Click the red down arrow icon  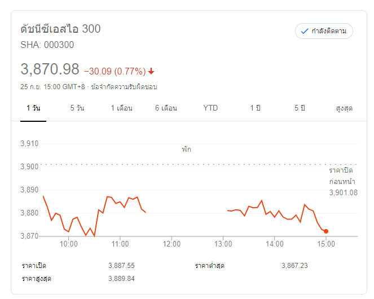click(x=151, y=72)
